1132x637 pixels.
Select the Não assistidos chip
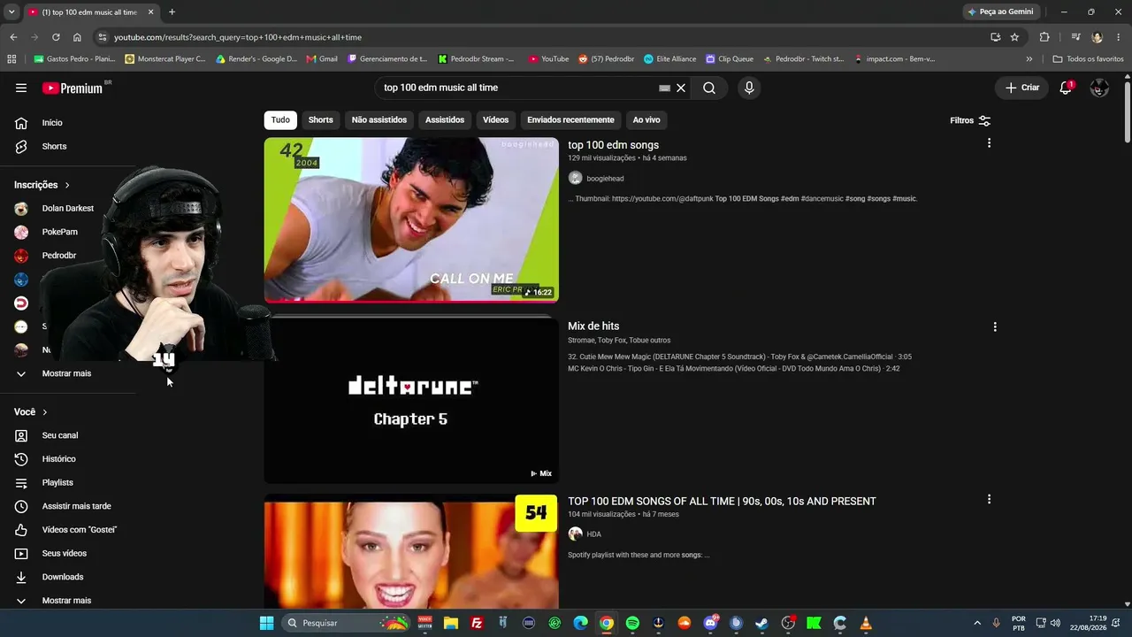coord(379,119)
